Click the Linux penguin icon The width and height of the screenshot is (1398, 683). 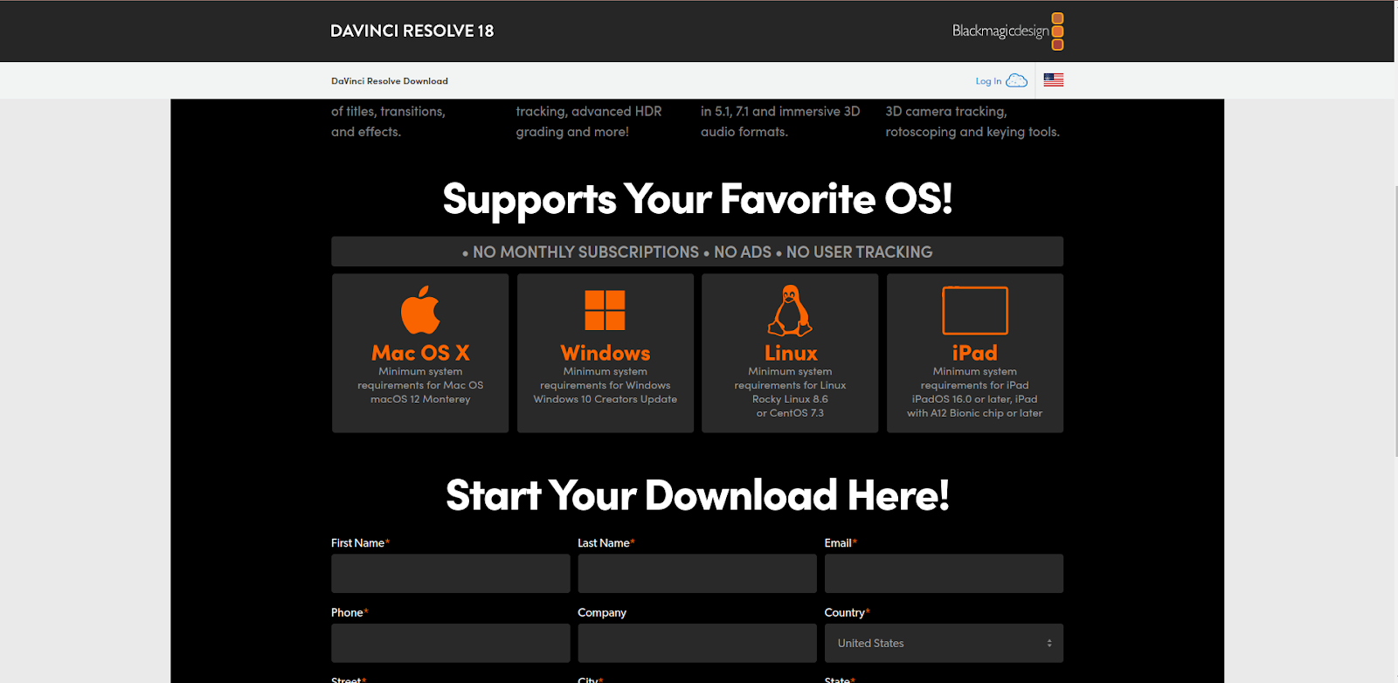click(790, 310)
